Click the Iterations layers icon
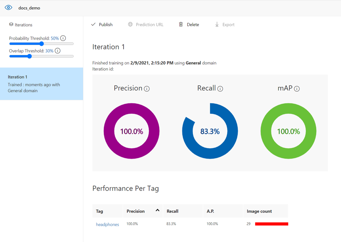 tap(11, 24)
